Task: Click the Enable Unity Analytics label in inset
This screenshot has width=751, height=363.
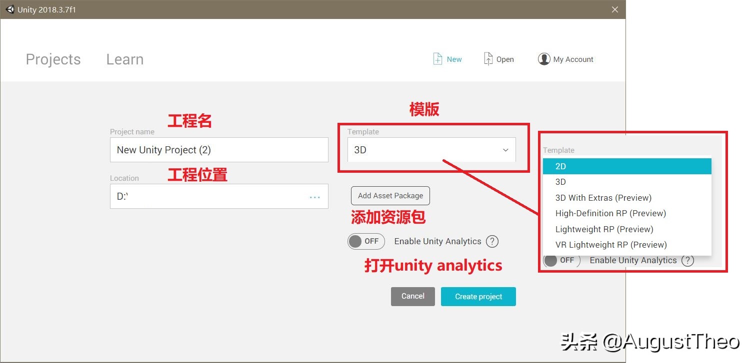Action: tap(633, 261)
